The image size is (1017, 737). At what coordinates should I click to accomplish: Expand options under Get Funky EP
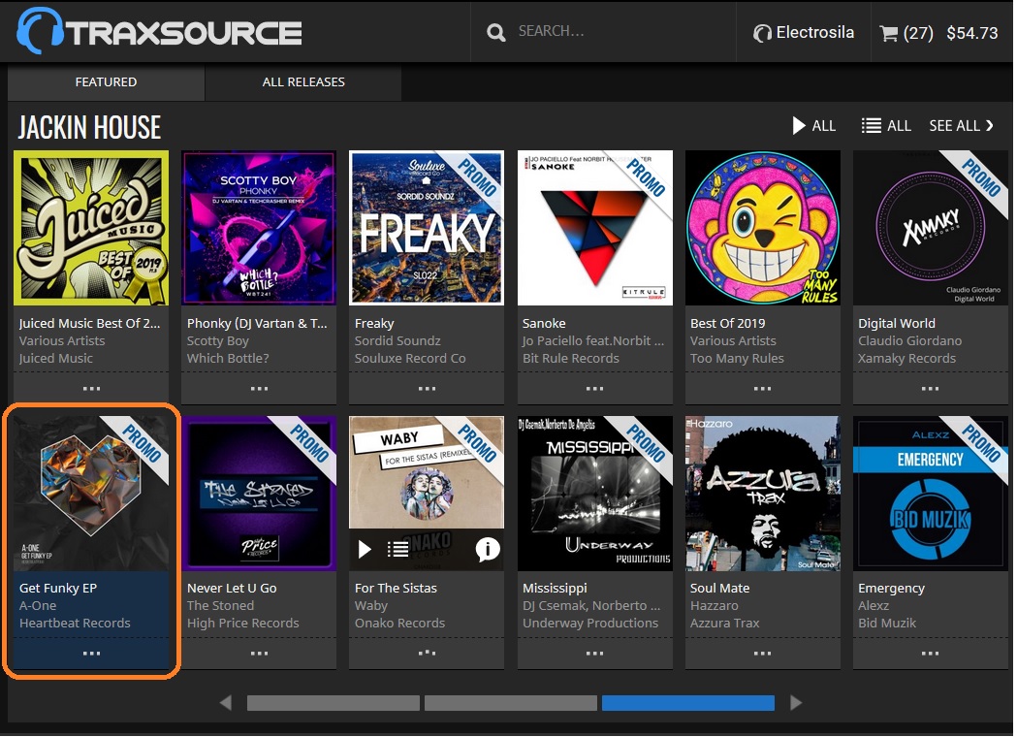click(x=91, y=654)
